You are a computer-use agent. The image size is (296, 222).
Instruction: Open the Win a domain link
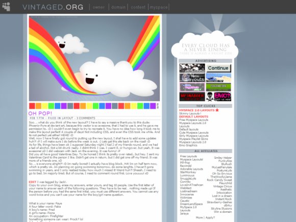pyautogui.click(x=223, y=212)
